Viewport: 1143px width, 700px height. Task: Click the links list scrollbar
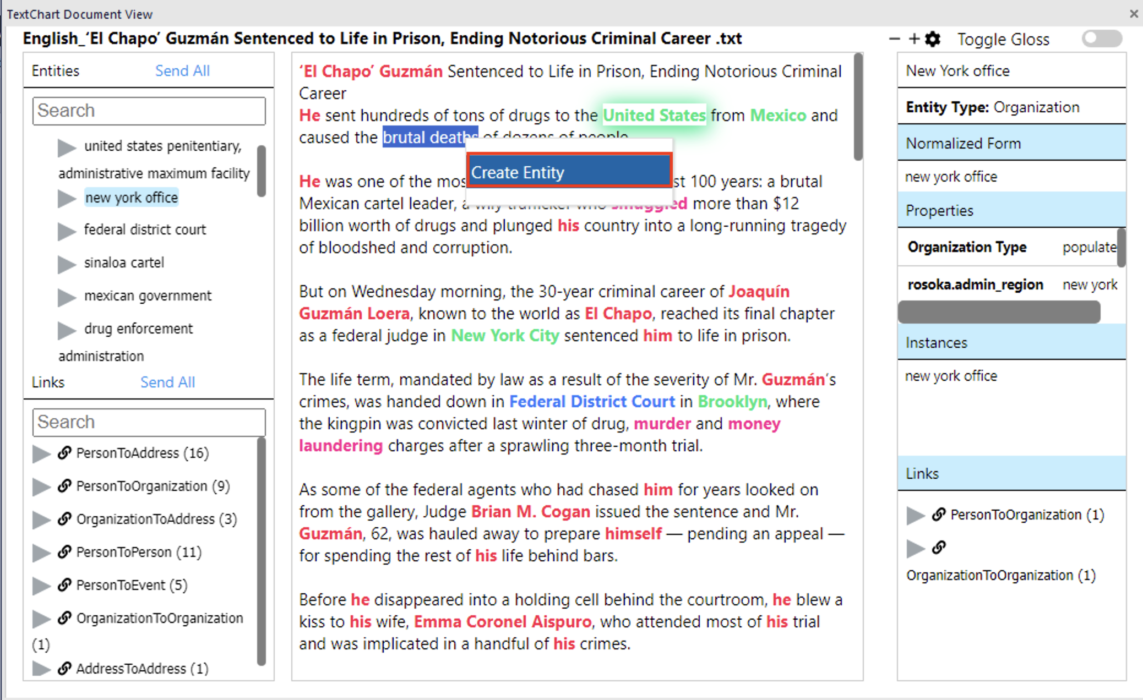click(x=262, y=550)
